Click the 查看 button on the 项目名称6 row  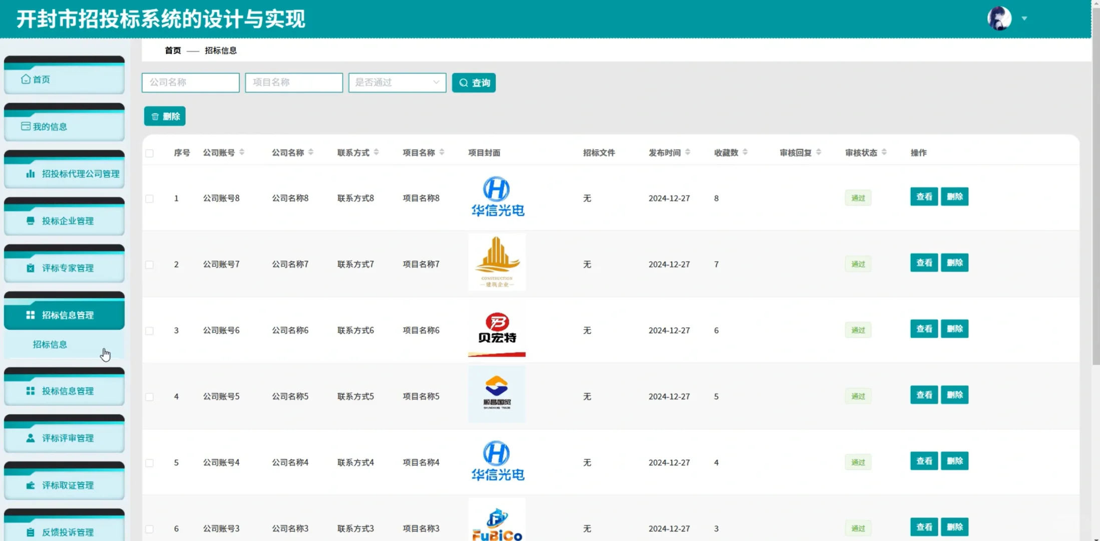tap(924, 329)
